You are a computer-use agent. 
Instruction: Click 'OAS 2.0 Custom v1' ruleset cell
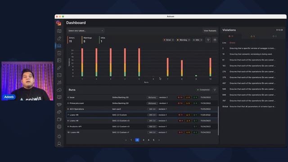click(x=121, y=132)
